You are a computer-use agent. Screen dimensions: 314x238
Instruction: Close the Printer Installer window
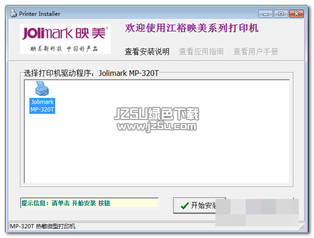(297, 14)
